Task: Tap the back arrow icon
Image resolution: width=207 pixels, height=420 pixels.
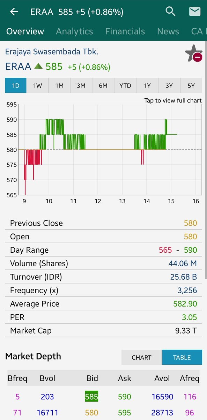Action: coord(14,12)
